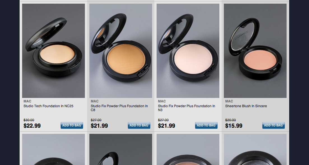
Task: Open the Sheertone Blush Sincere photo
Action: (x=255, y=51)
